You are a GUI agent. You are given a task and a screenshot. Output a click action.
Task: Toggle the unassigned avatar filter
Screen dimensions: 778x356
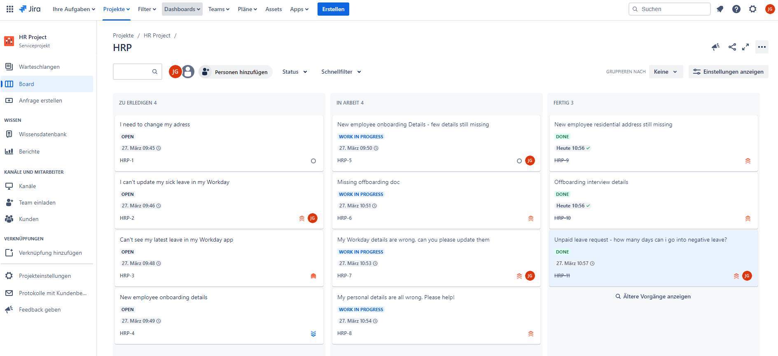(x=188, y=72)
